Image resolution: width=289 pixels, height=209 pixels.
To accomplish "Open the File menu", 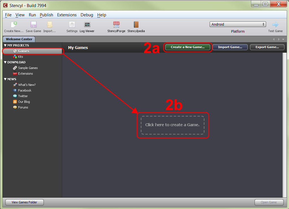I will pos(8,15).
